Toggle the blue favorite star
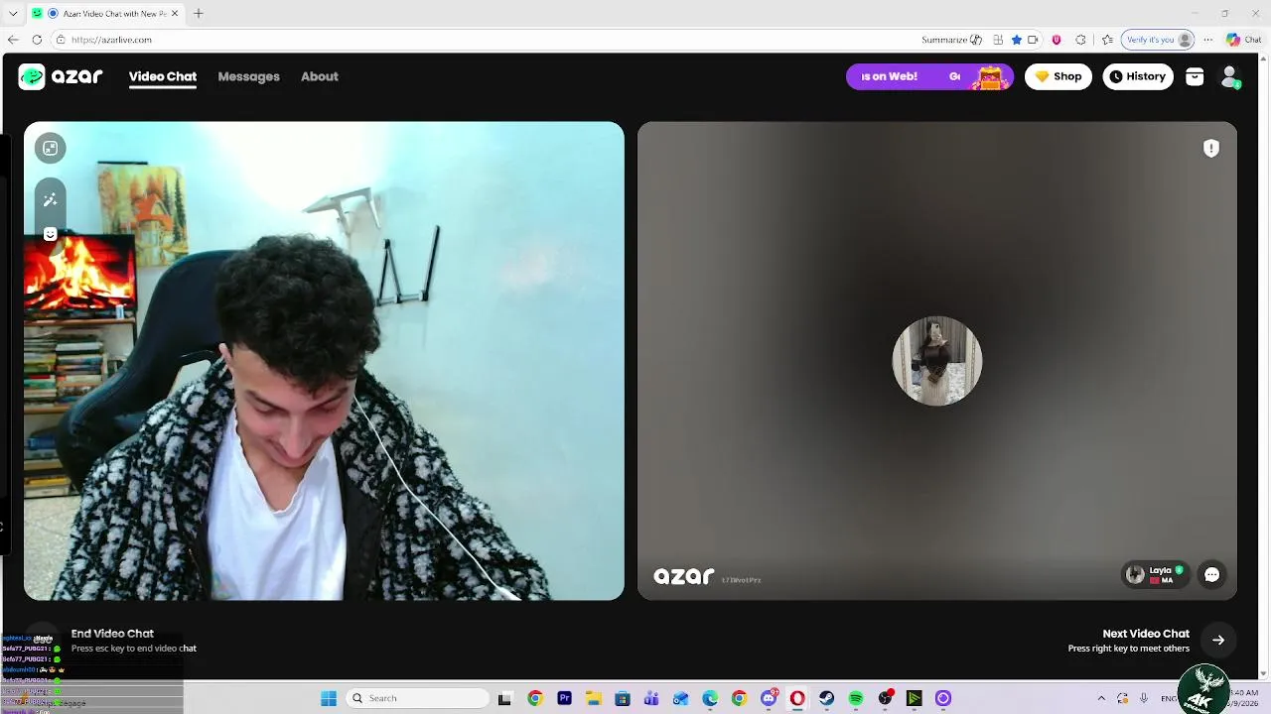The width and height of the screenshot is (1271, 714). tap(1017, 40)
